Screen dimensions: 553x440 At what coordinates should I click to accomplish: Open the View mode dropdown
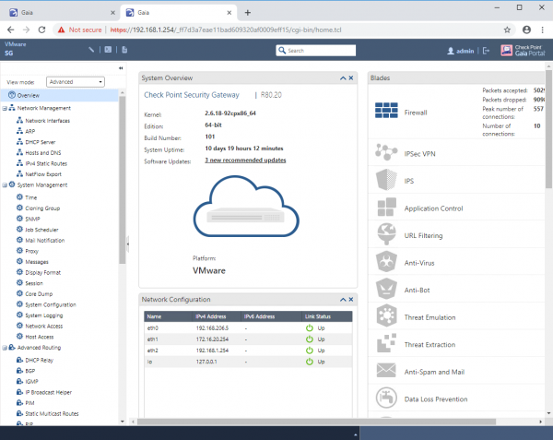pyautogui.click(x=76, y=82)
